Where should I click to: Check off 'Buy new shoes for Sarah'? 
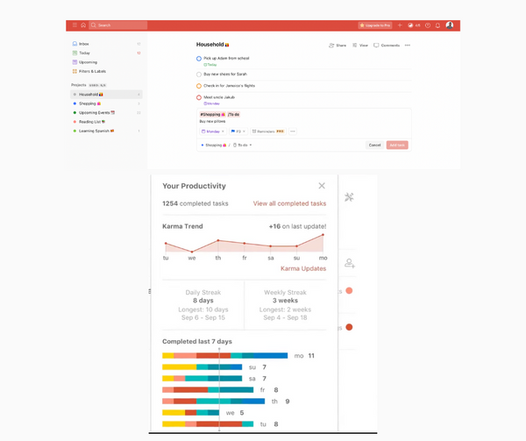[x=199, y=75]
